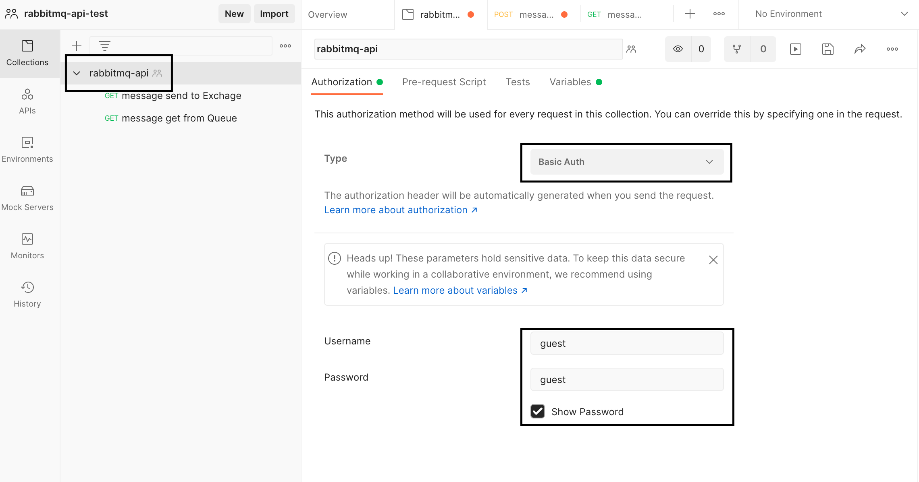This screenshot has width=919, height=482.
Task: Open the Mock Servers sidebar panel
Action: pyautogui.click(x=27, y=198)
